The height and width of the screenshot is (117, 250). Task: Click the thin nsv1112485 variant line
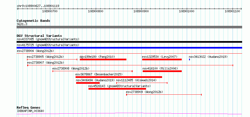(x=142, y=83)
